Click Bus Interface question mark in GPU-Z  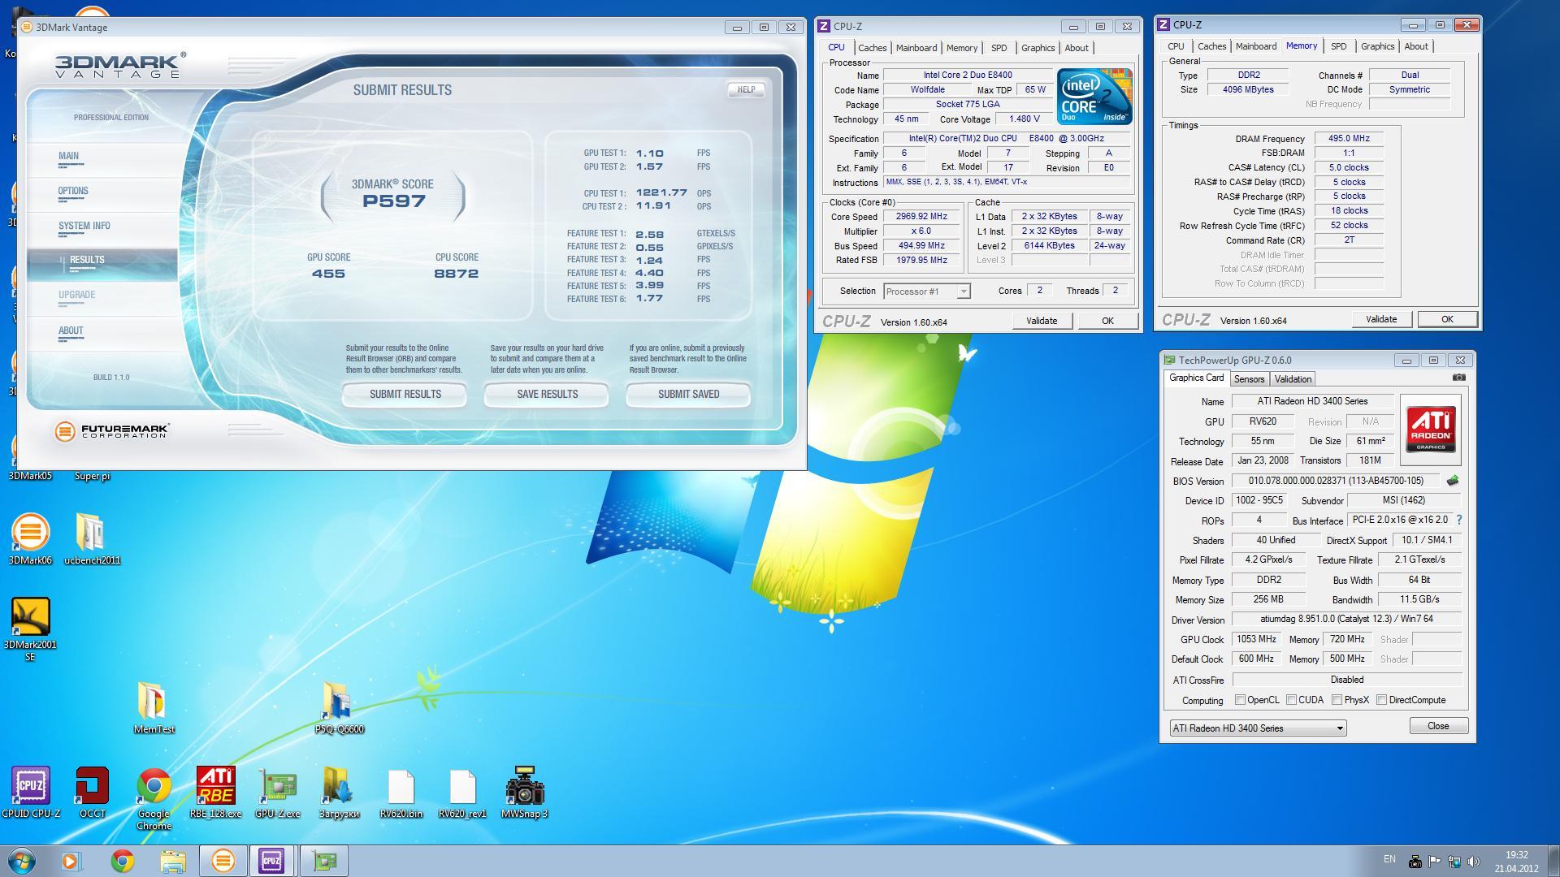[1459, 520]
